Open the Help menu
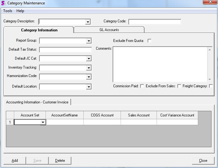This screenshot has height=168, width=218. [20, 11]
